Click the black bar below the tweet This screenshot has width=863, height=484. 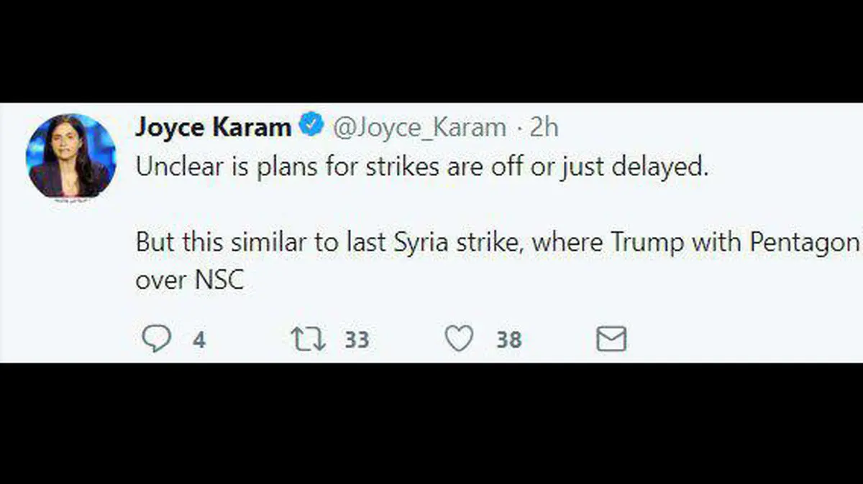[431, 424]
